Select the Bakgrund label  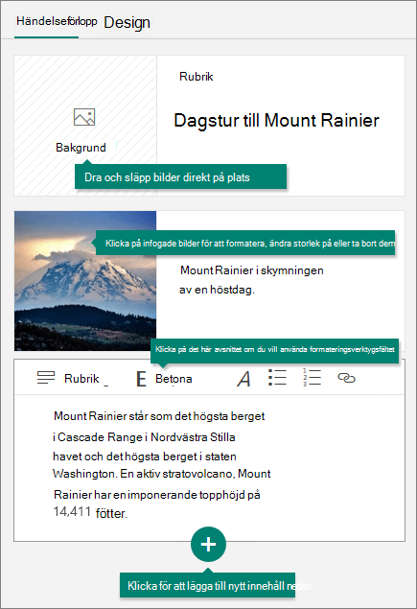pos(81,148)
